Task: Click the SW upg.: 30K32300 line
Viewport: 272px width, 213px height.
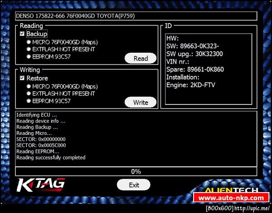Action: (194, 54)
